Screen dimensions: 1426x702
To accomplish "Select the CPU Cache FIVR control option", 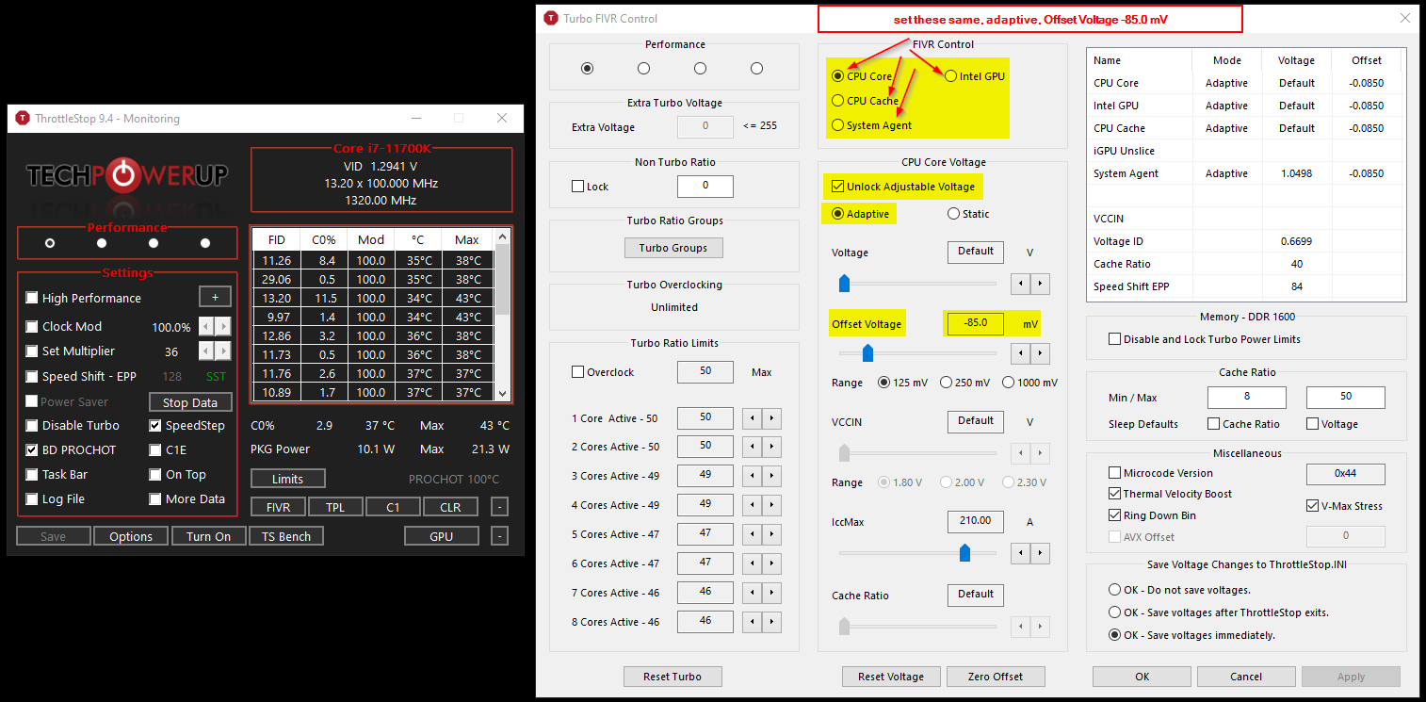I will [x=836, y=100].
